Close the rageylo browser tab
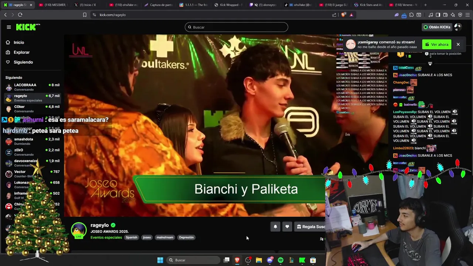 pyautogui.click(x=31, y=5)
